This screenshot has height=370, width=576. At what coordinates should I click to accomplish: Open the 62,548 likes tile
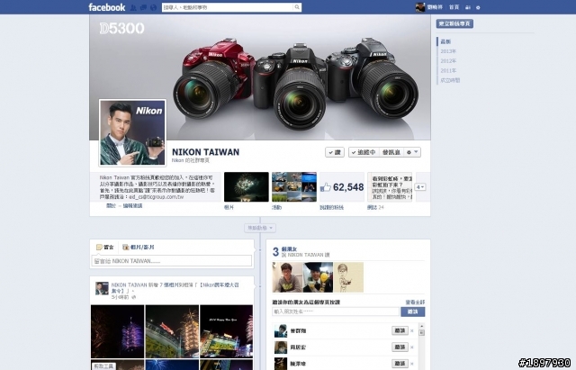click(x=342, y=186)
